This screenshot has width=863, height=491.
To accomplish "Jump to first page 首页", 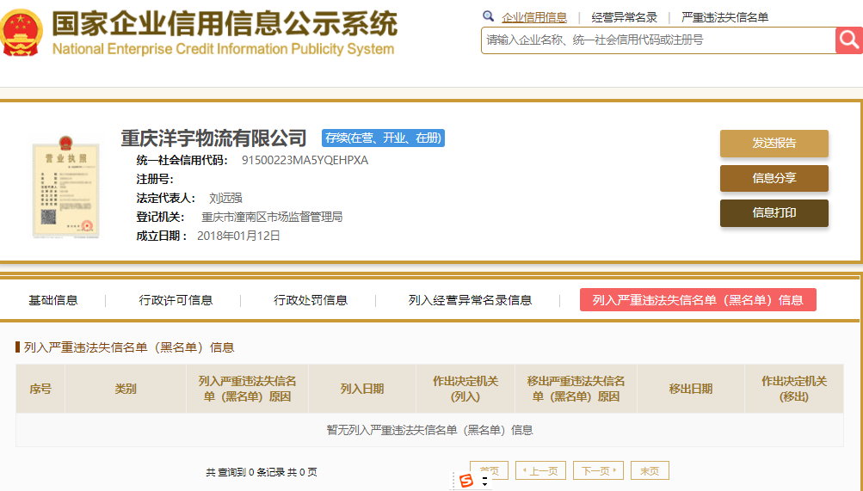I will pyautogui.click(x=490, y=470).
